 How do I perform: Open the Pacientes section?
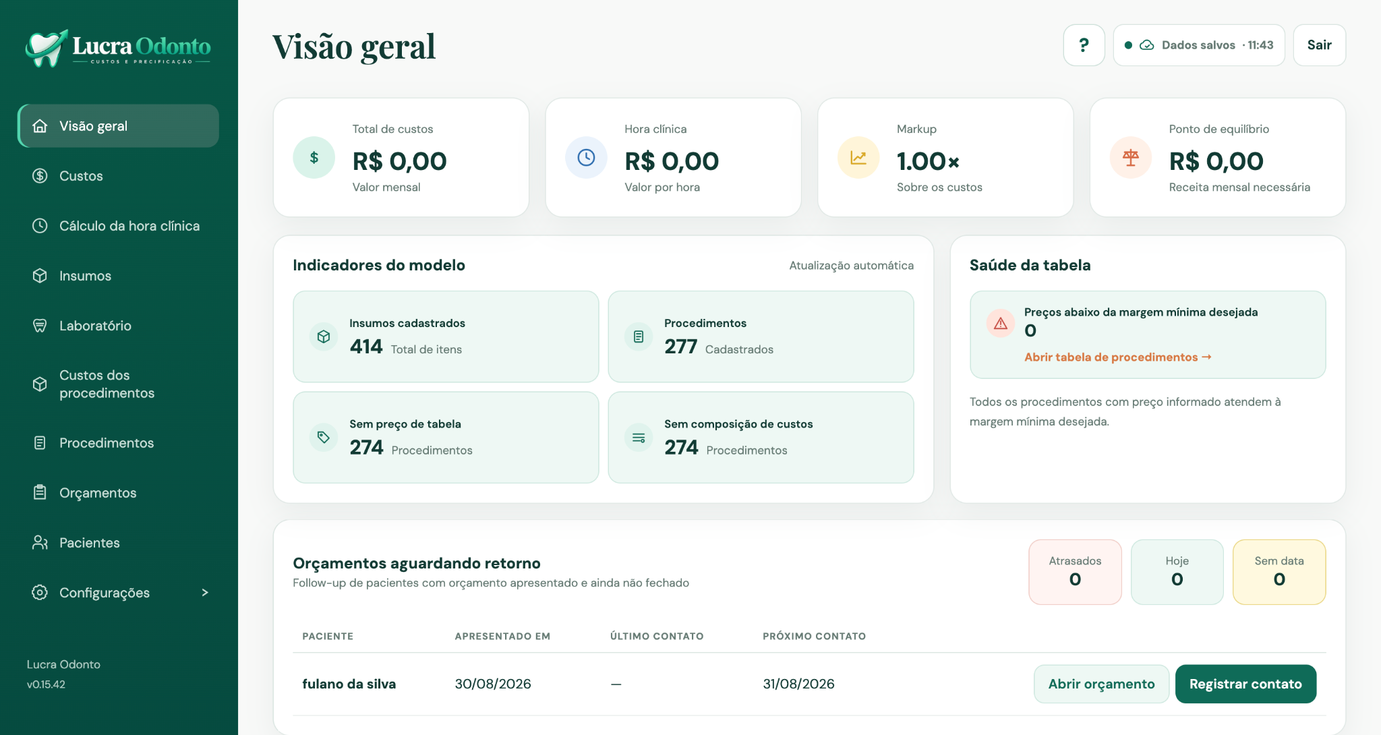tap(119, 543)
